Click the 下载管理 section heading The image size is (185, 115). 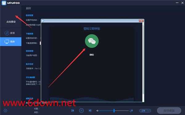pos(30,34)
